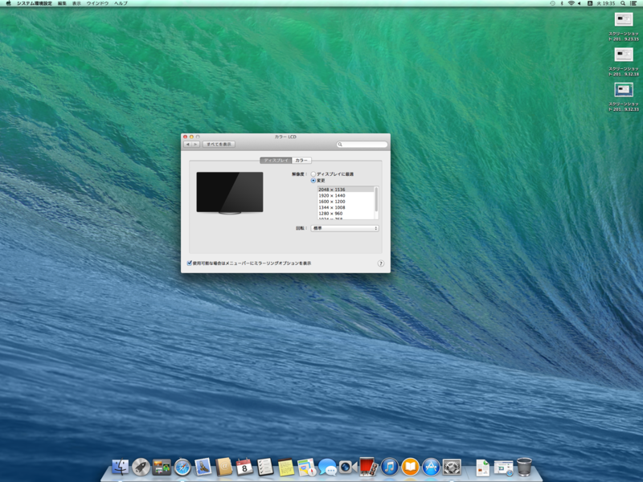Open the Apple menu
Image resolution: width=643 pixels, height=482 pixels.
pyautogui.click(x=9, y=3)
